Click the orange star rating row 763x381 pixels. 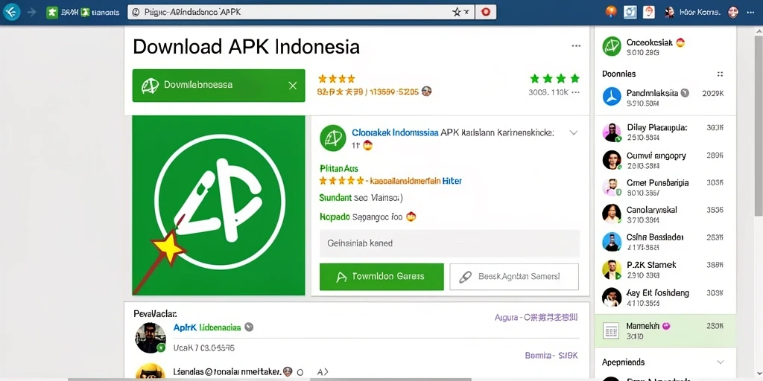[x=336, y=79]
